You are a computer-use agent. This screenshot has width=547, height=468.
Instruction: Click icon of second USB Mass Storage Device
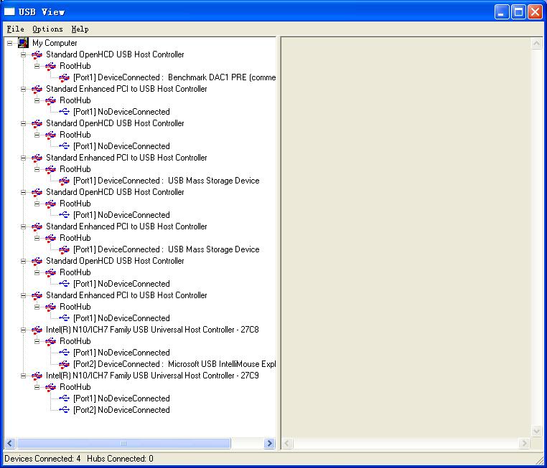point(64,249)
